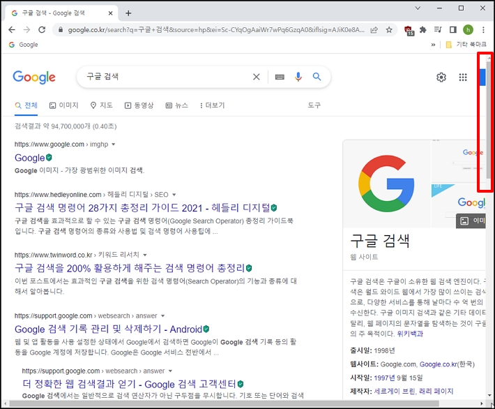Screen dimensions: 495x409
Task: Clear the search box with the X icon
Action: (x=257, y=77)
